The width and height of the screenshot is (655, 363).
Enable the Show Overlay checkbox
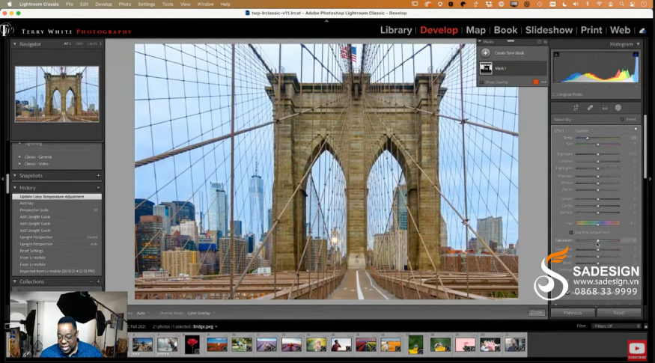[481, 82]
